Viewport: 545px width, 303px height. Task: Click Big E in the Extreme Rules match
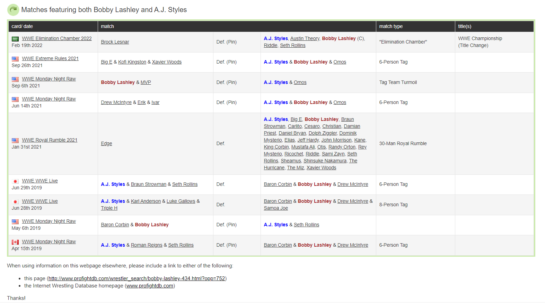coord(107,62)
